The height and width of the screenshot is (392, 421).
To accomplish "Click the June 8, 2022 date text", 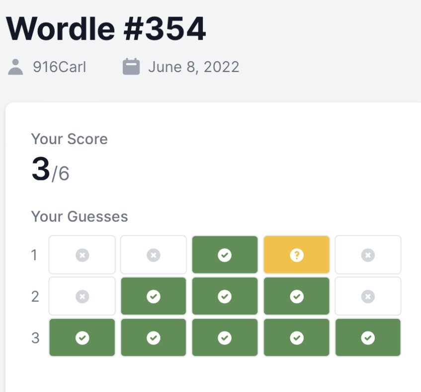I will click(193, 67).
